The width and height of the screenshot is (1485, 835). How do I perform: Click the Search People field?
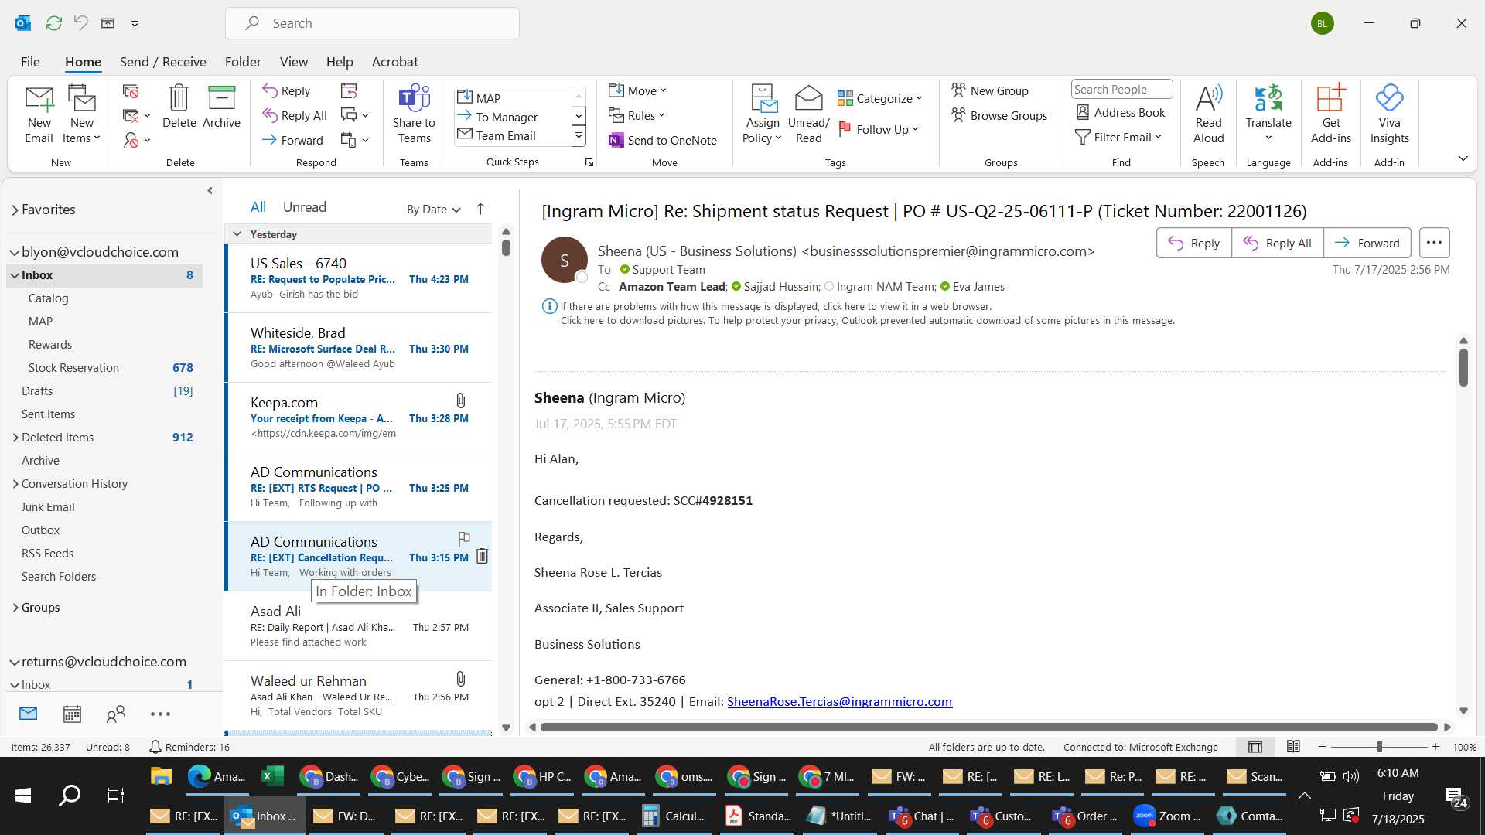tap(1121, 90)
